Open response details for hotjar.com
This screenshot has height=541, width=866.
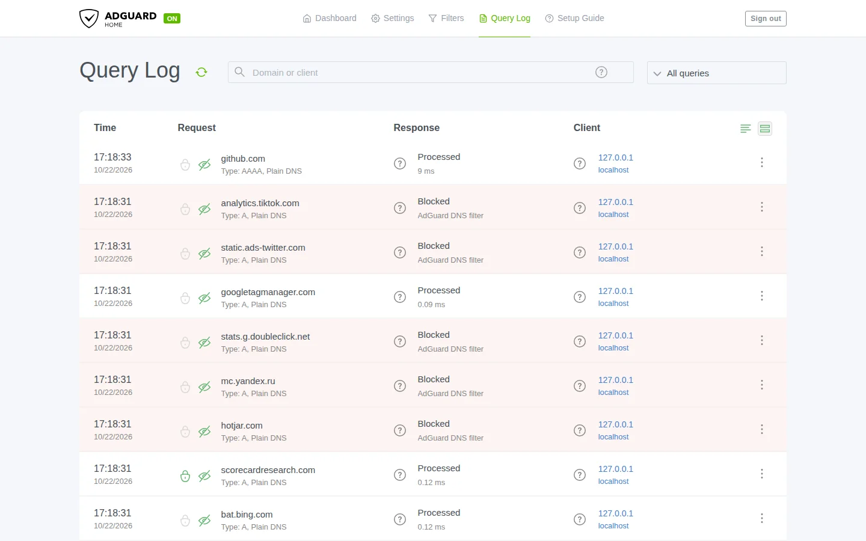(x=400, y=430)
